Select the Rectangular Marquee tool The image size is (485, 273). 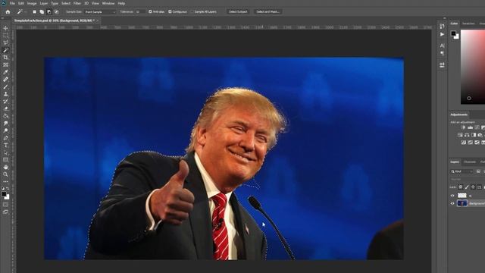[5, 36]
